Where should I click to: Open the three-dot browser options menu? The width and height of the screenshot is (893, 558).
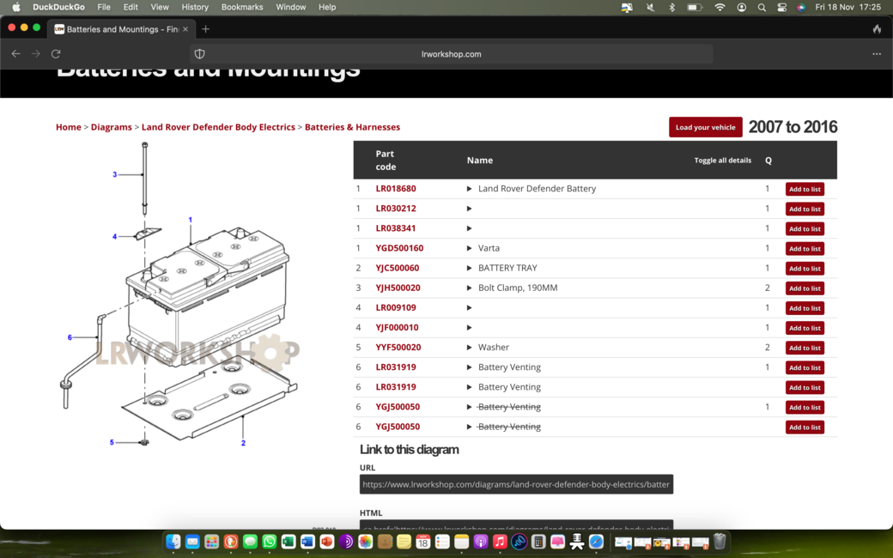(877, 53)
